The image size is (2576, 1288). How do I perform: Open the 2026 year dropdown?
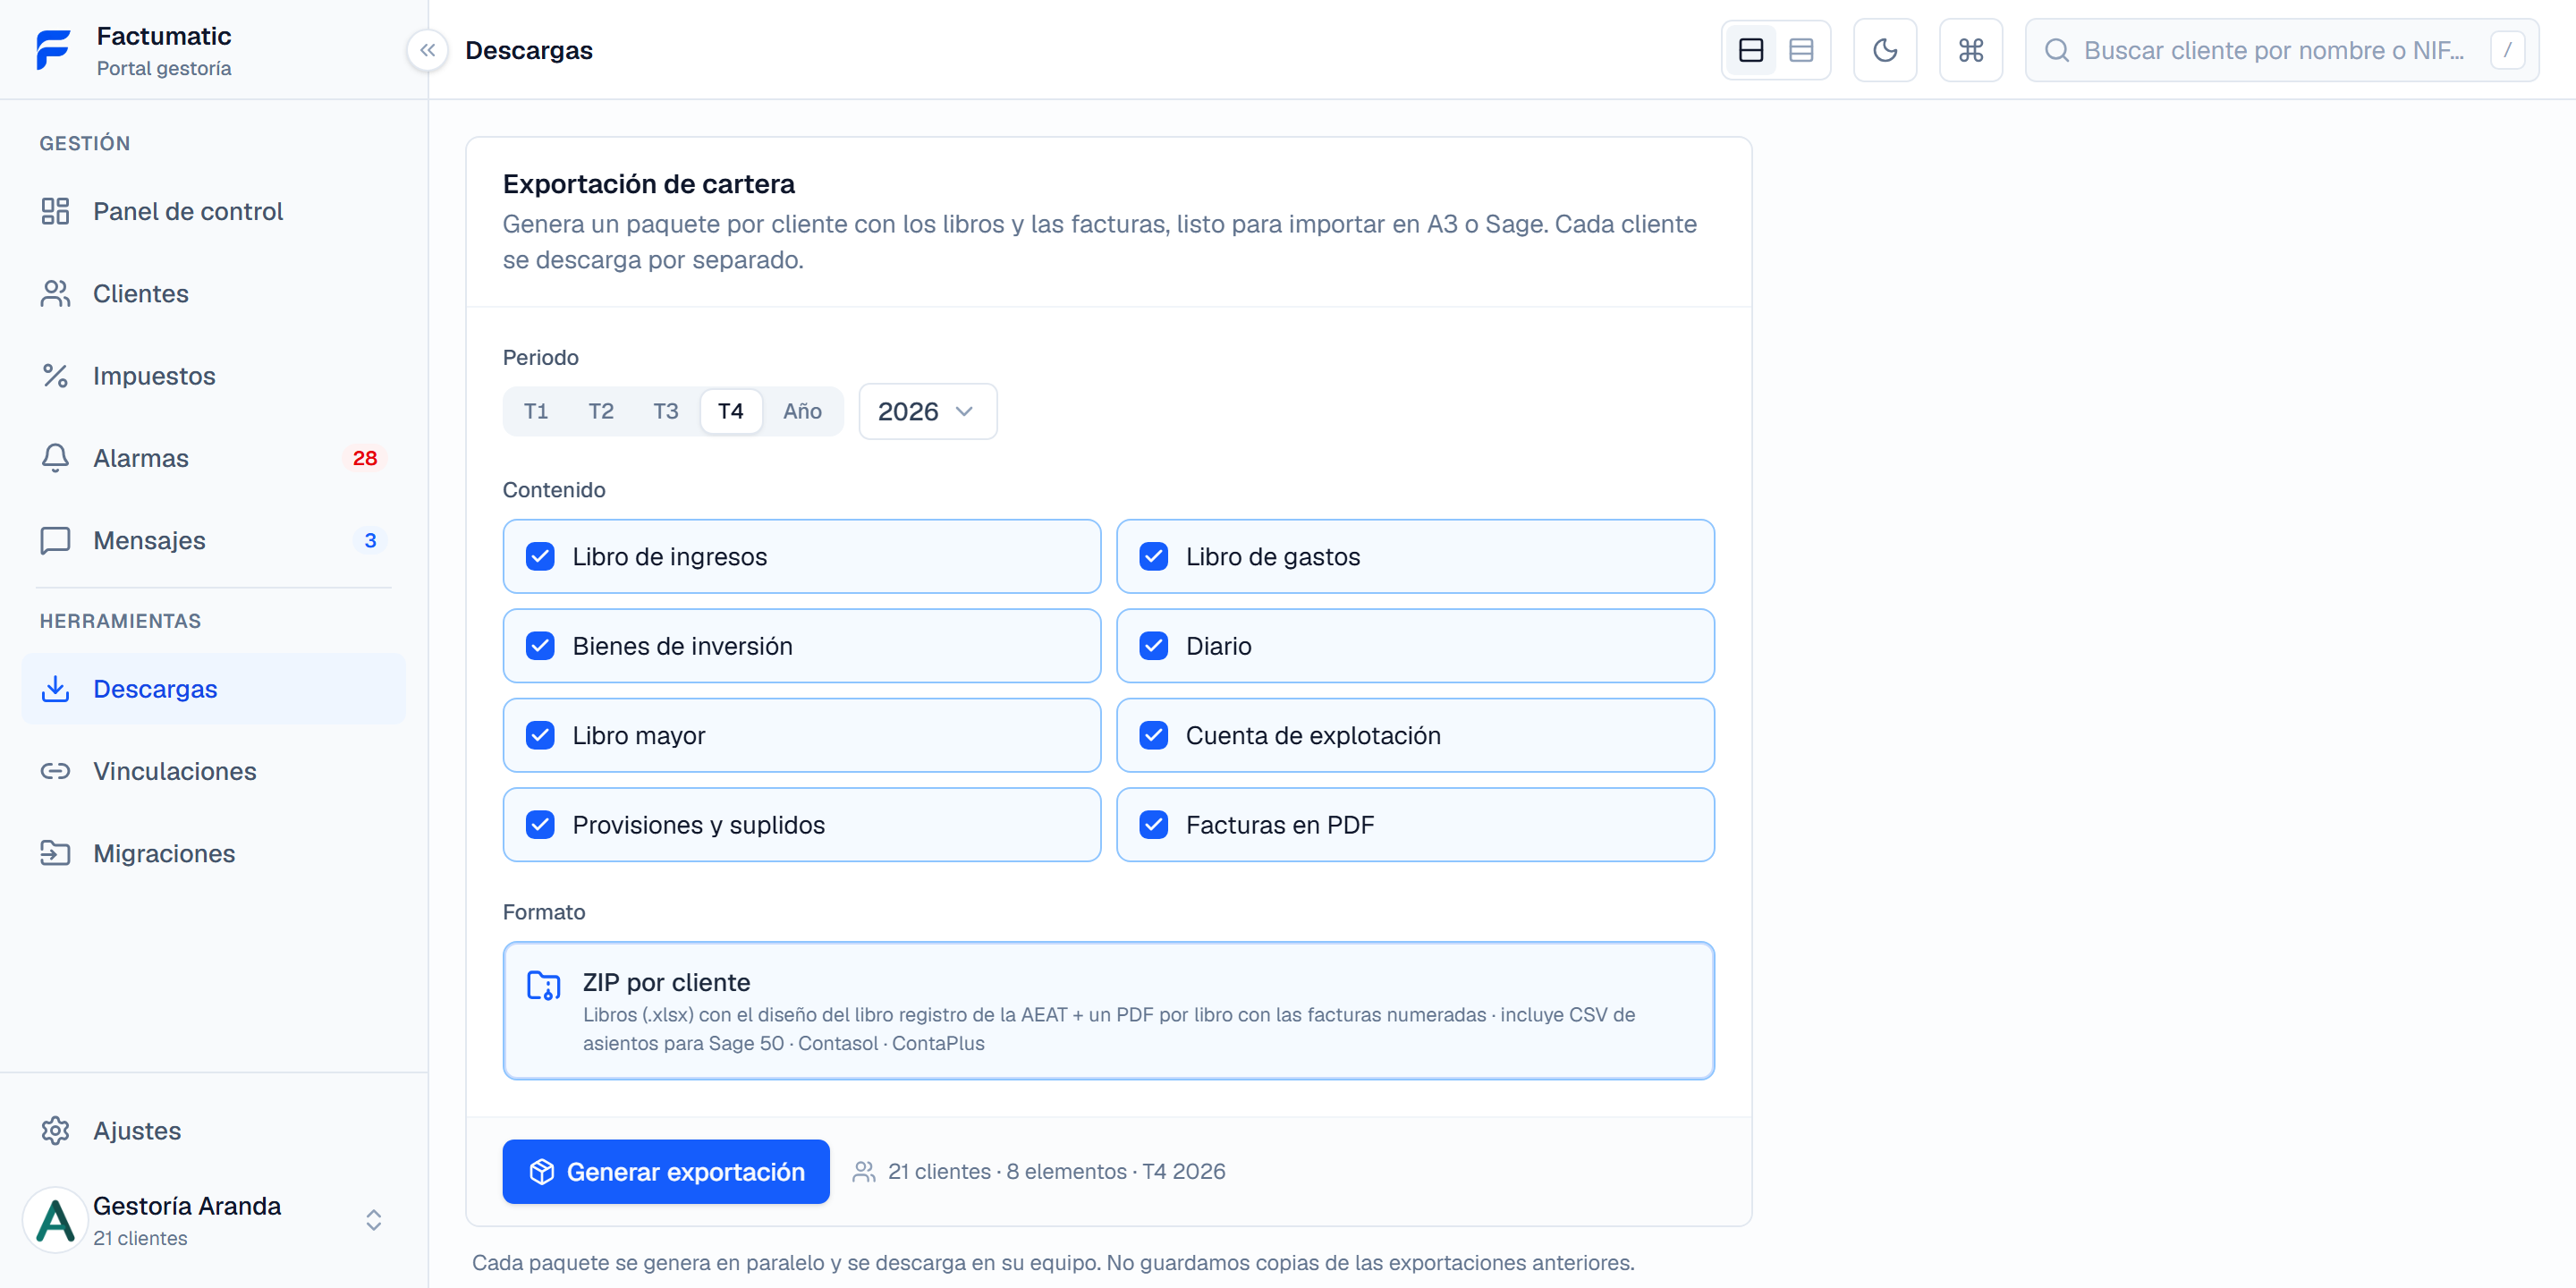927,411
